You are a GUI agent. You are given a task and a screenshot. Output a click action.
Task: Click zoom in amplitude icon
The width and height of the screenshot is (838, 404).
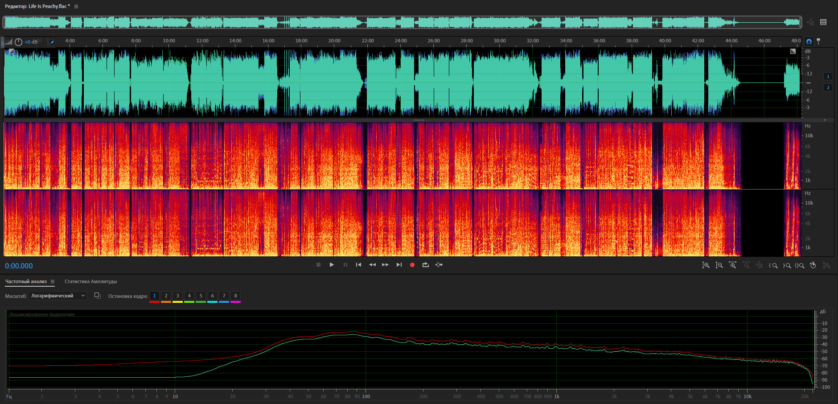[706, 265]
